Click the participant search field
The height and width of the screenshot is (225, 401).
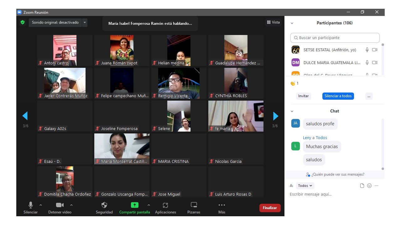click(335, 37)
